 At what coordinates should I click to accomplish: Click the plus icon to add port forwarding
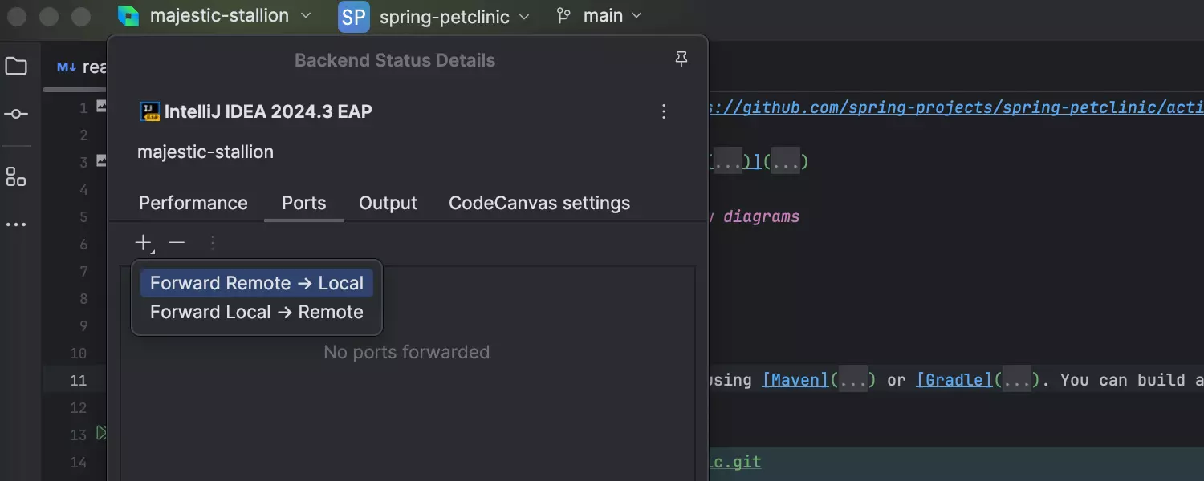(143, 242)
